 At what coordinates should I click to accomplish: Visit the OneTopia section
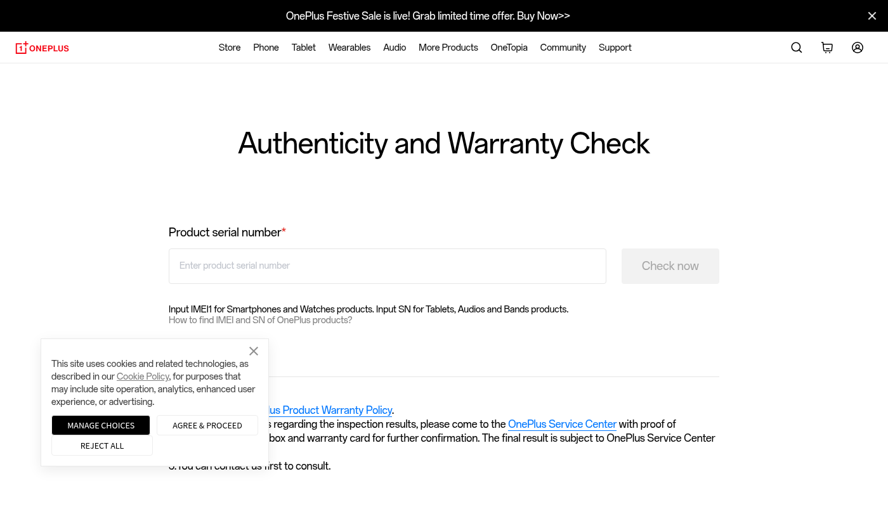click(509, 48)
